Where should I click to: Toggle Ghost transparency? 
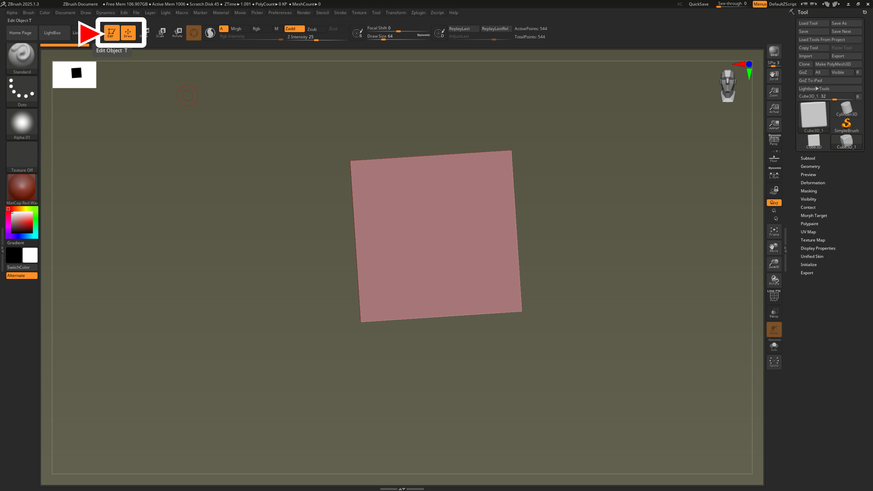pos(774,329)
